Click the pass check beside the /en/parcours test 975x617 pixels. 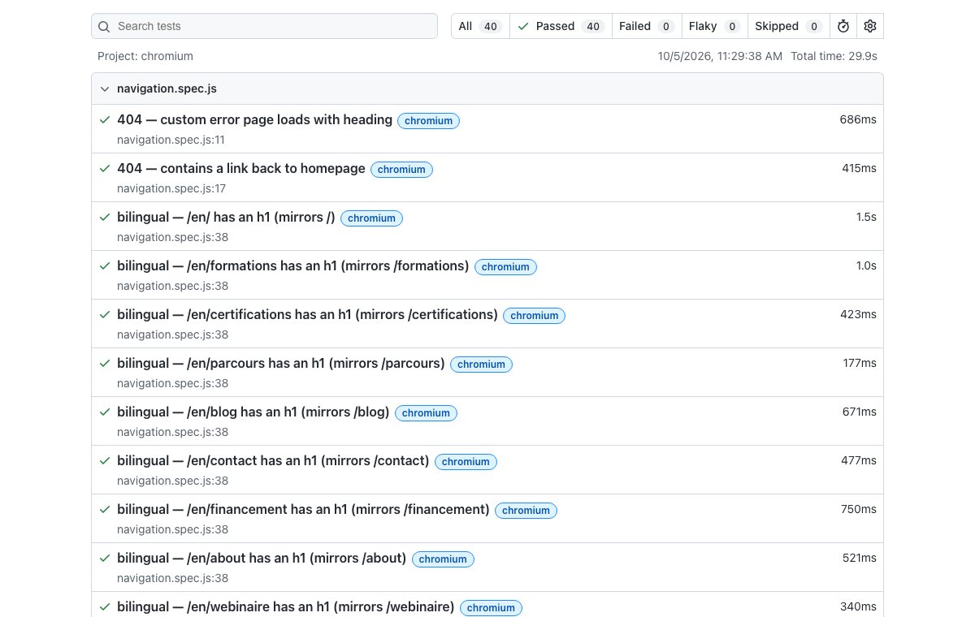(x=104, y=363)
